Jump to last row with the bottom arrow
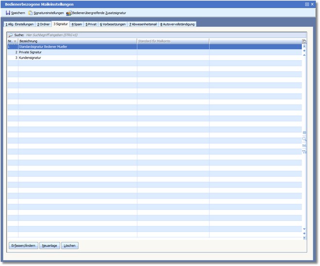This screenshot has height=266, width=320. click(304, 238)
